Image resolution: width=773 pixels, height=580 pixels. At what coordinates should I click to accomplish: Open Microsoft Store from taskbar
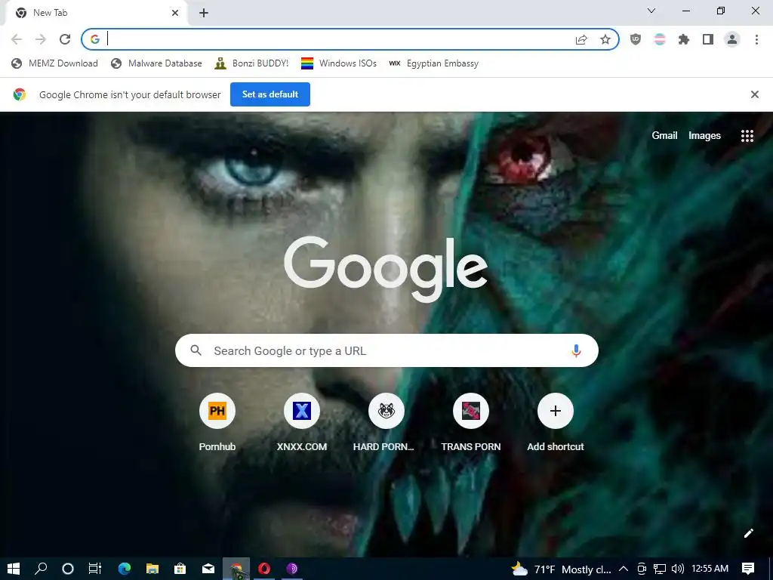point(180,569)
